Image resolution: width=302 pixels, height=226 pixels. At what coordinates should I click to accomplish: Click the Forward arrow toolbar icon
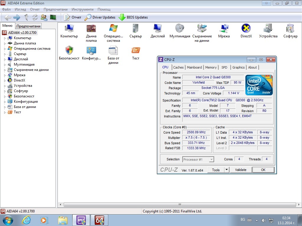17,17
